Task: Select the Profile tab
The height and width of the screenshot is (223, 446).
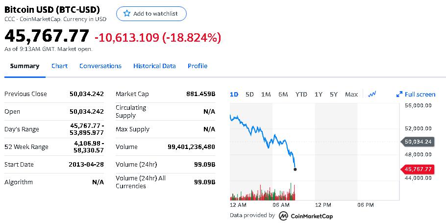Action: point(197,66)
